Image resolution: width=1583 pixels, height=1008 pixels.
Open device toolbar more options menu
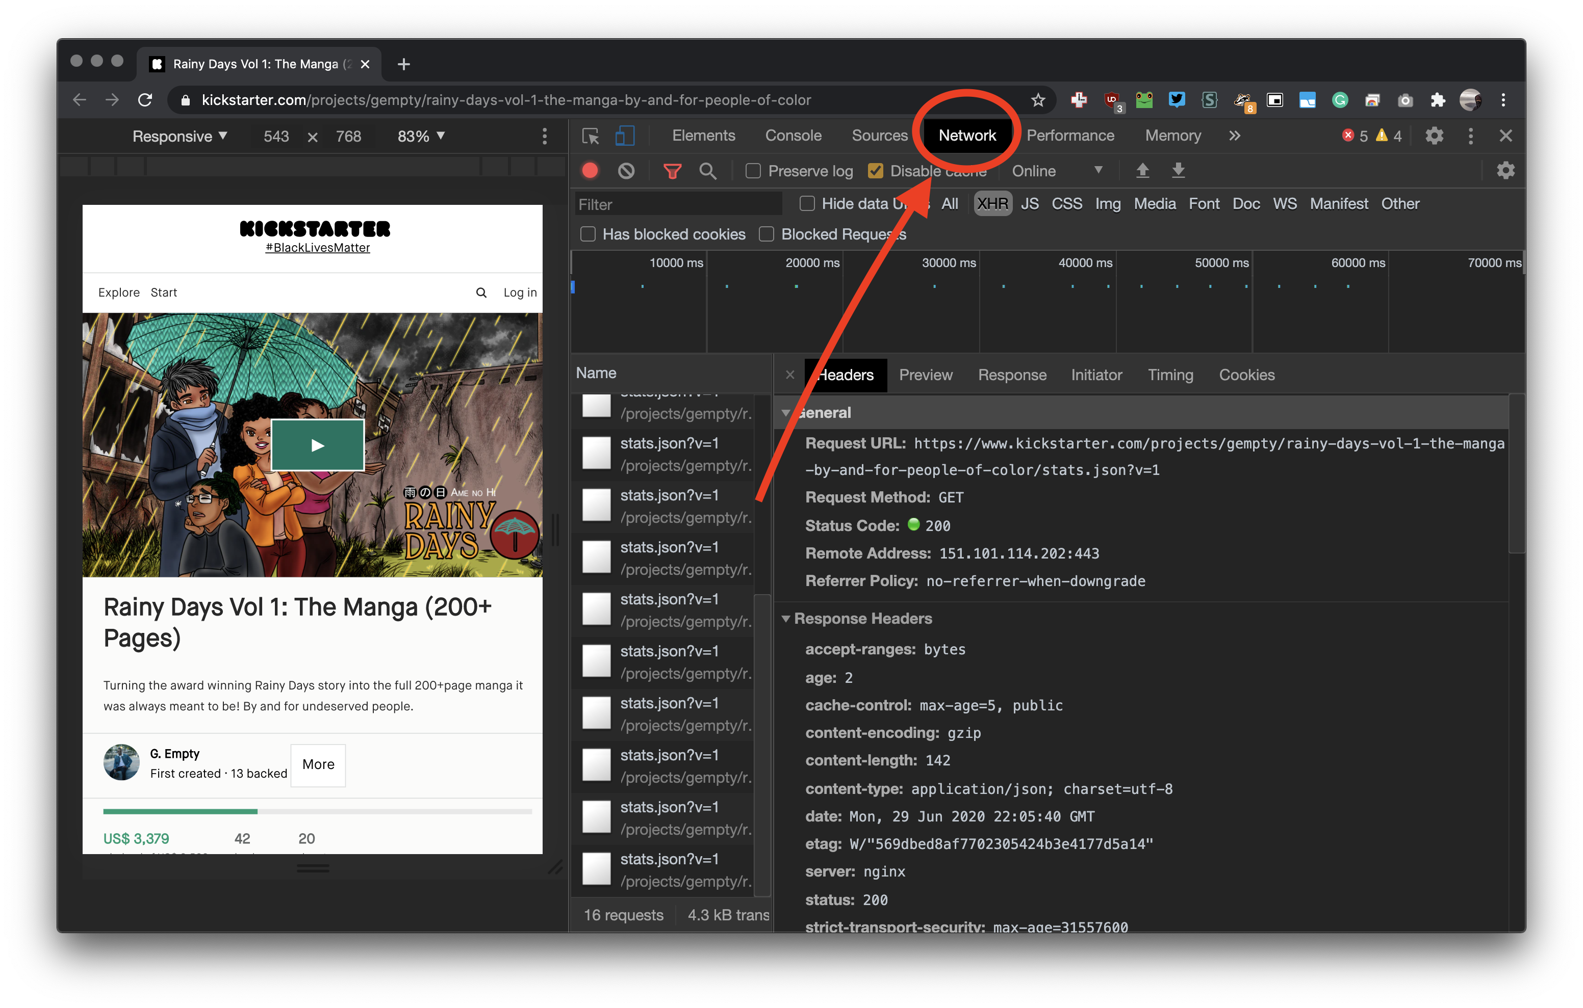tap(544, 136)
